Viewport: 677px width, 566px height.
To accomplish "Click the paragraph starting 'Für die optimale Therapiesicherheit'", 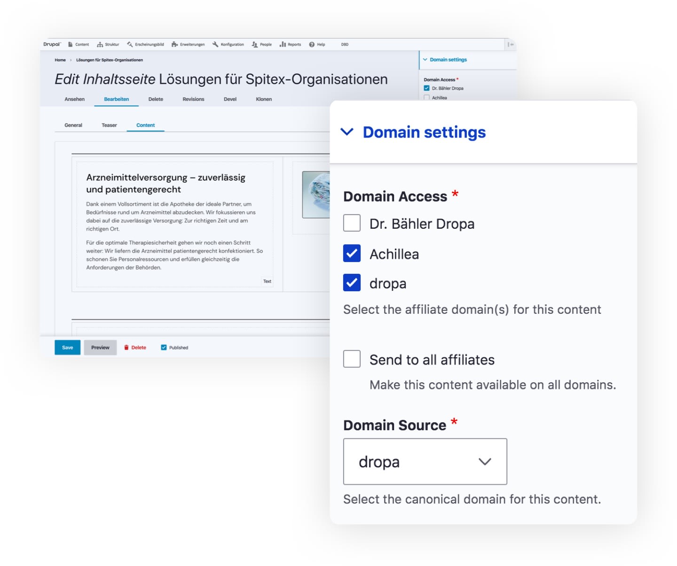I will click(174, 255).
